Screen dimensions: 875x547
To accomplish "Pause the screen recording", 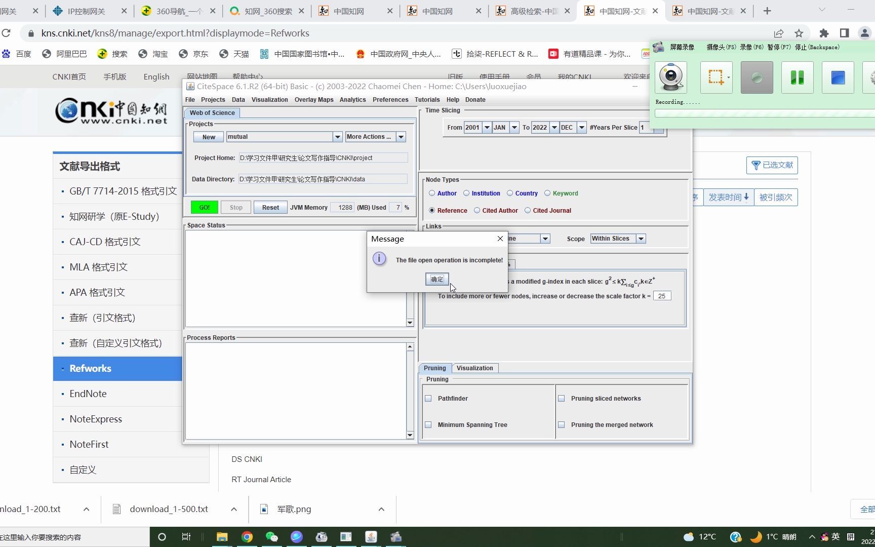I will (797, 77).
